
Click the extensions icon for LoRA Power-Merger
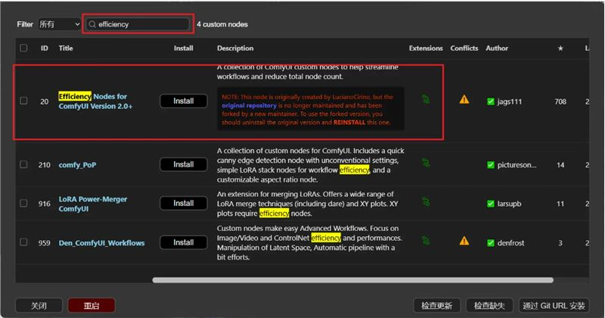click(426, 201)
